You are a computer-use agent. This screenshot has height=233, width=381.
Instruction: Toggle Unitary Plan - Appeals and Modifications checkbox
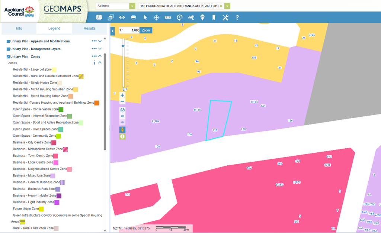coord(8,41)
